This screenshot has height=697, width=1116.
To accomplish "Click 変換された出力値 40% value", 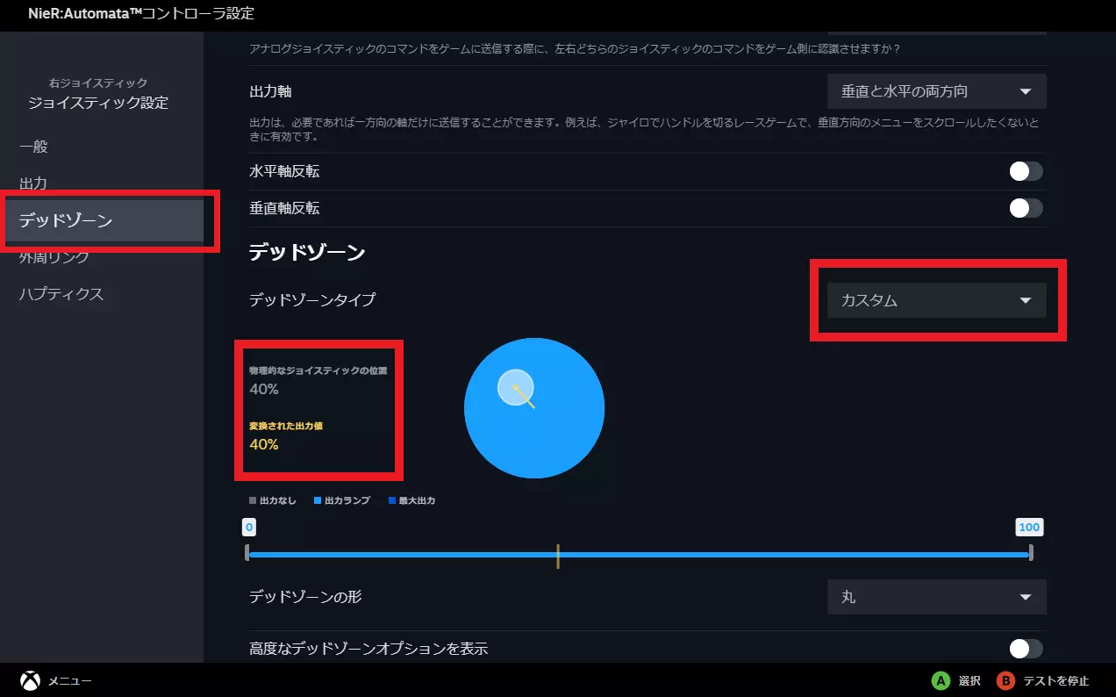I will coord(264,444).
